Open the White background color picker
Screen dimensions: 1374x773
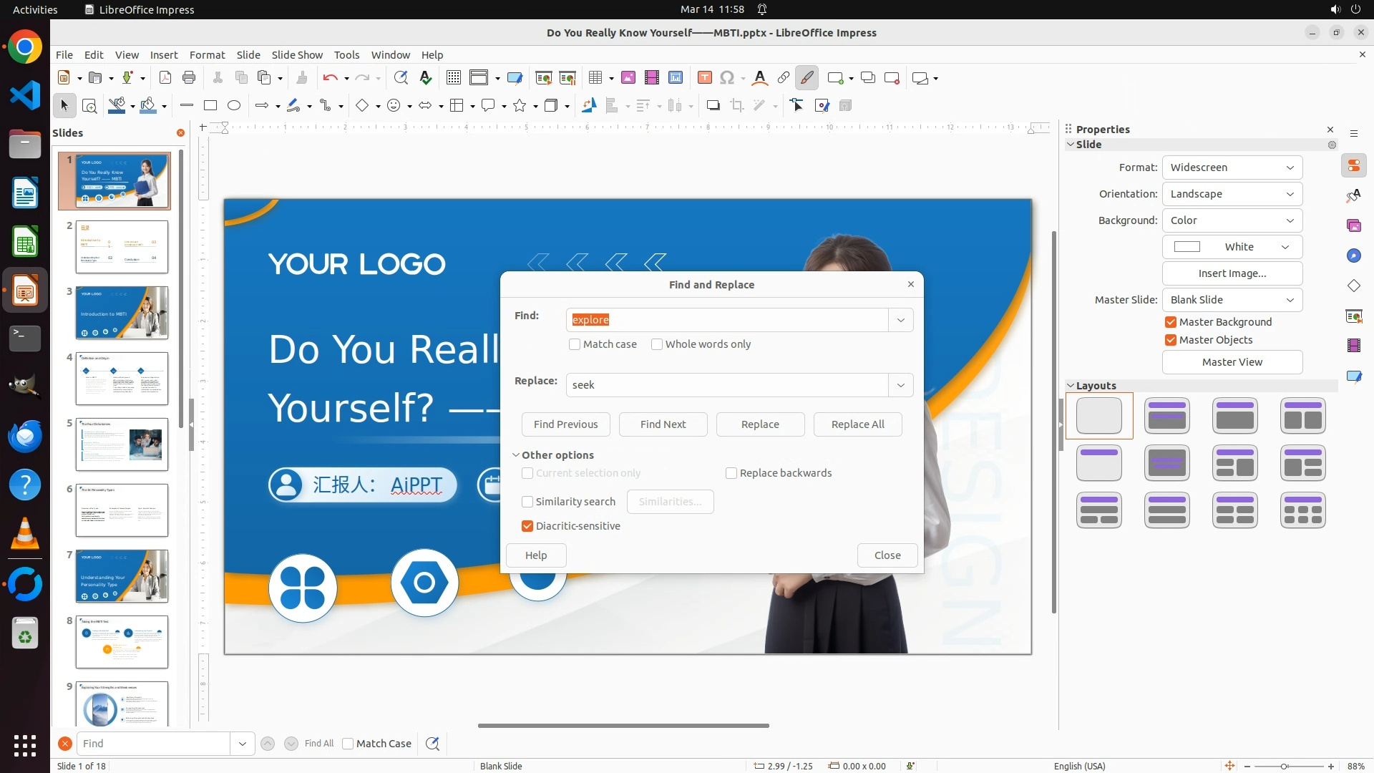pyautogui.click(x=1232, y=247)
